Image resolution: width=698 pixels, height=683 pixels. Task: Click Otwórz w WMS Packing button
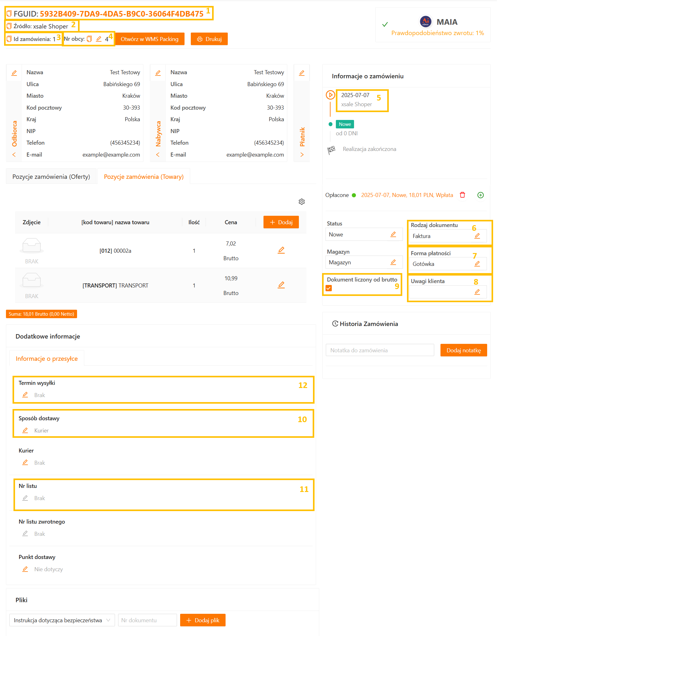pos(149,39)
